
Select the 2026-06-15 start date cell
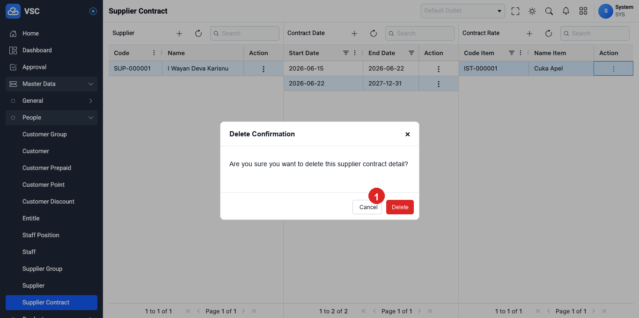[323, 69]
